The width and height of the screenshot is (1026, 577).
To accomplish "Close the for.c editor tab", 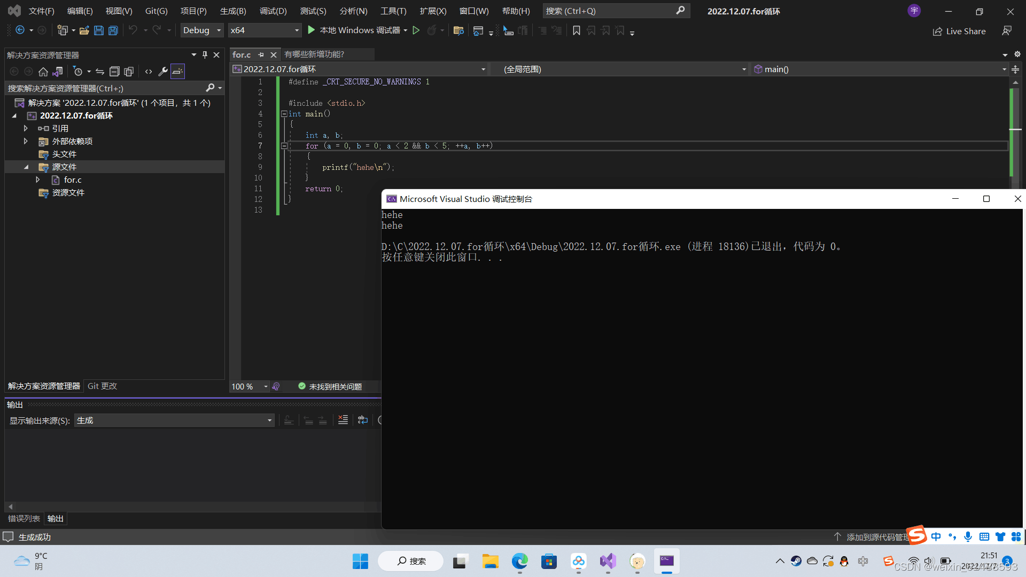I will (x=273, y=54).
